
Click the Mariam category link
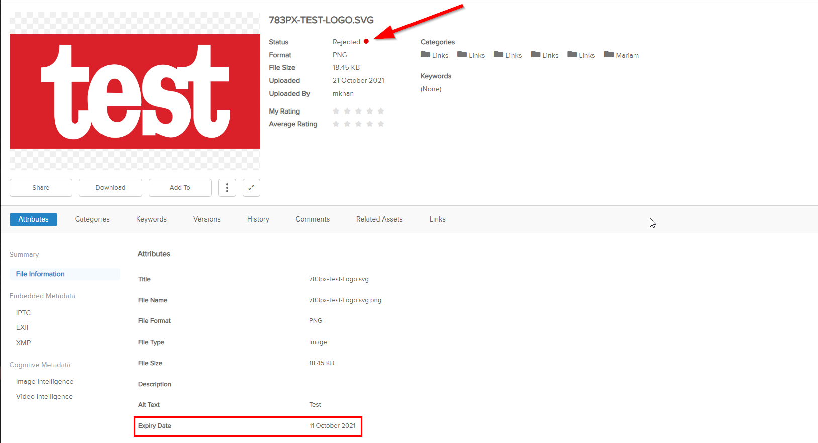coord(627,55)
